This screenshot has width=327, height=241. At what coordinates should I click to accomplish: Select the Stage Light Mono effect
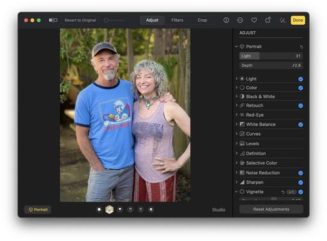click(141, 210)
